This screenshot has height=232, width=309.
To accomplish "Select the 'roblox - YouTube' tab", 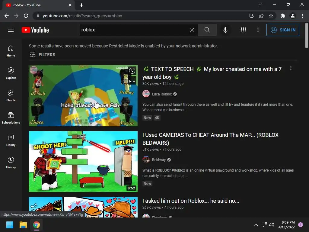I will 38,5.
